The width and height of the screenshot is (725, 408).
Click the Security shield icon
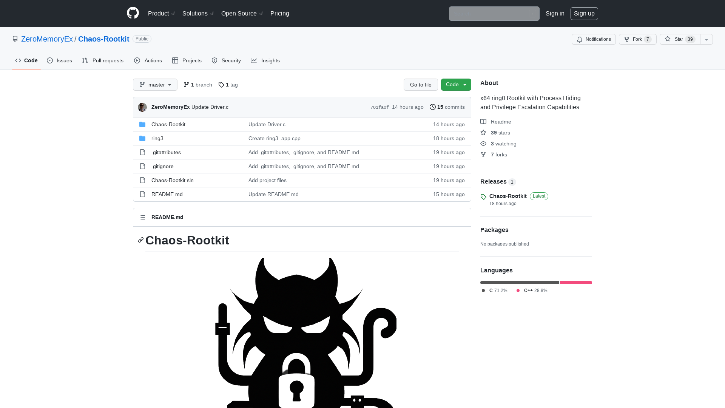click(214, 60)
